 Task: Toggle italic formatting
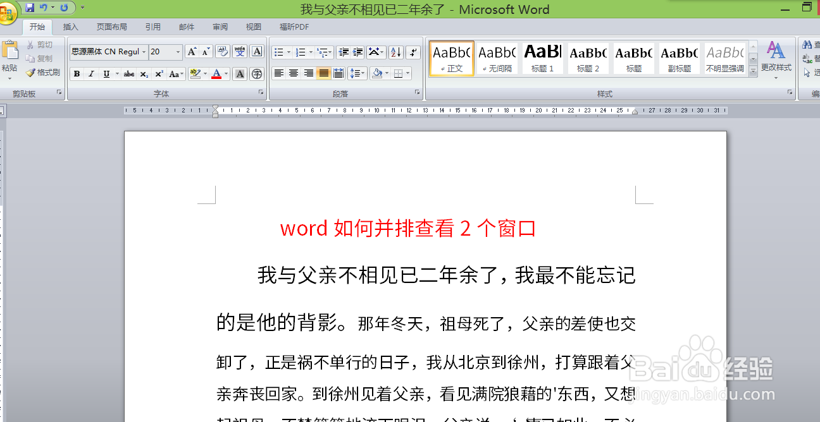91,74
